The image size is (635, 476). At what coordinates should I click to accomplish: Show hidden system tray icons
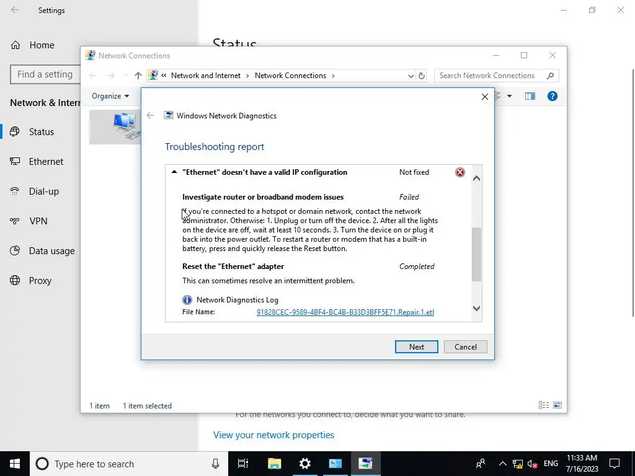(502, 464)
